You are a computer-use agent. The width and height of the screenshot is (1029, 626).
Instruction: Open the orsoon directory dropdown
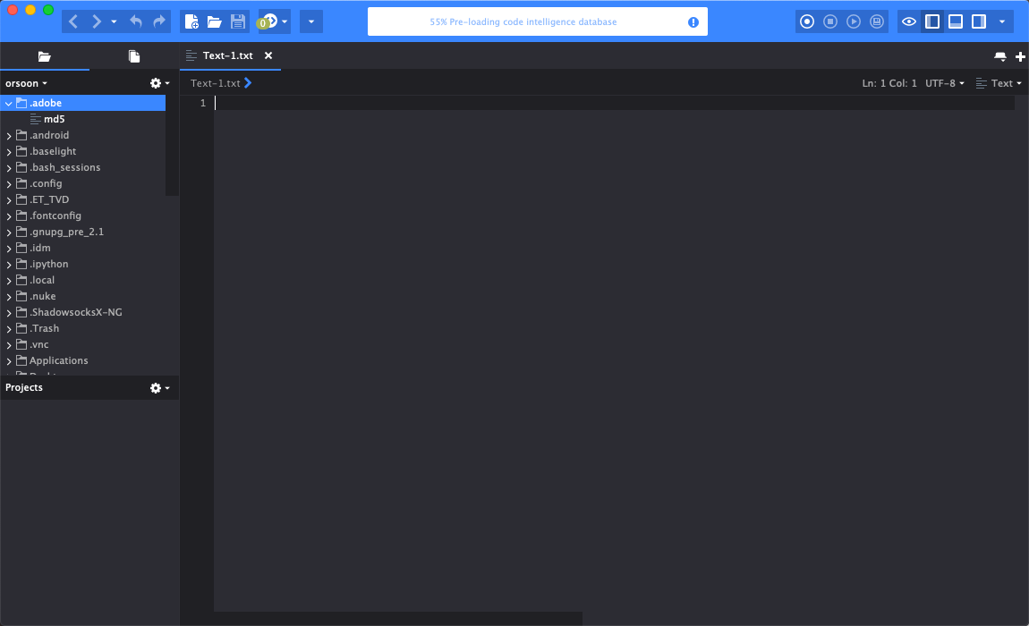[x=26, y=83]
